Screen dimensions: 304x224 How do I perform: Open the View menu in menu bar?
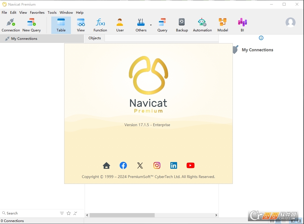pos(23,12)
